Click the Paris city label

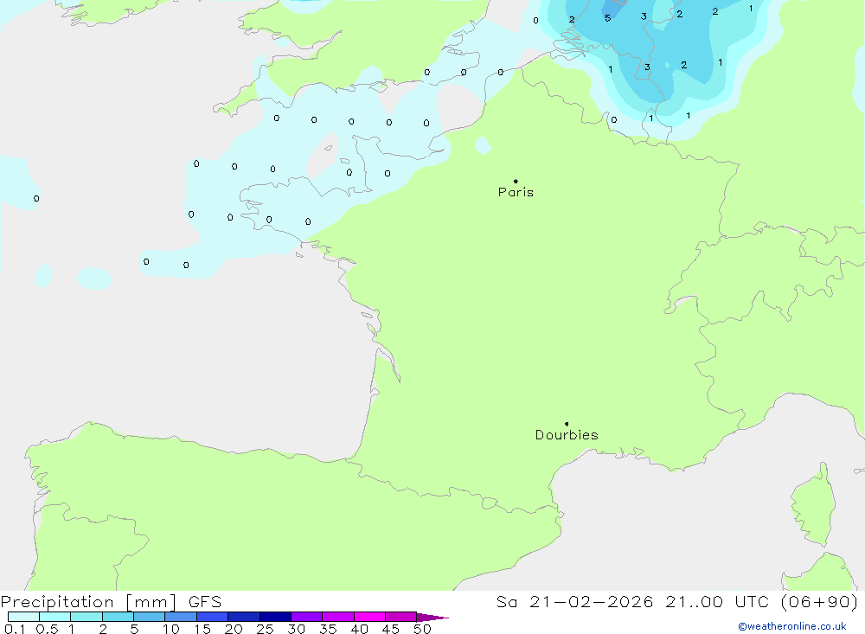point(516,192)
